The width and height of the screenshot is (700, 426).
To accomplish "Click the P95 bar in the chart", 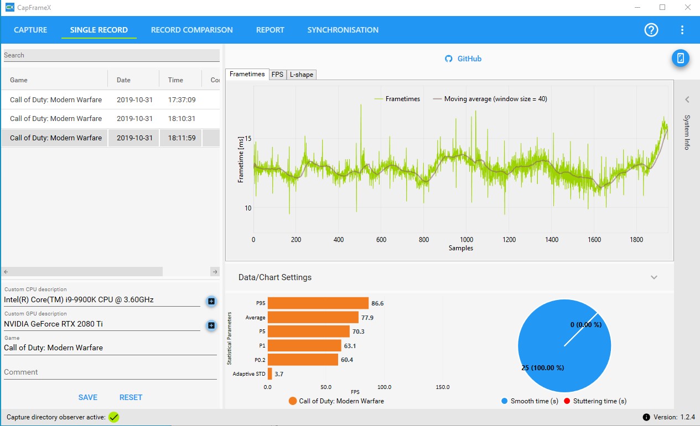I will point(318,303).
